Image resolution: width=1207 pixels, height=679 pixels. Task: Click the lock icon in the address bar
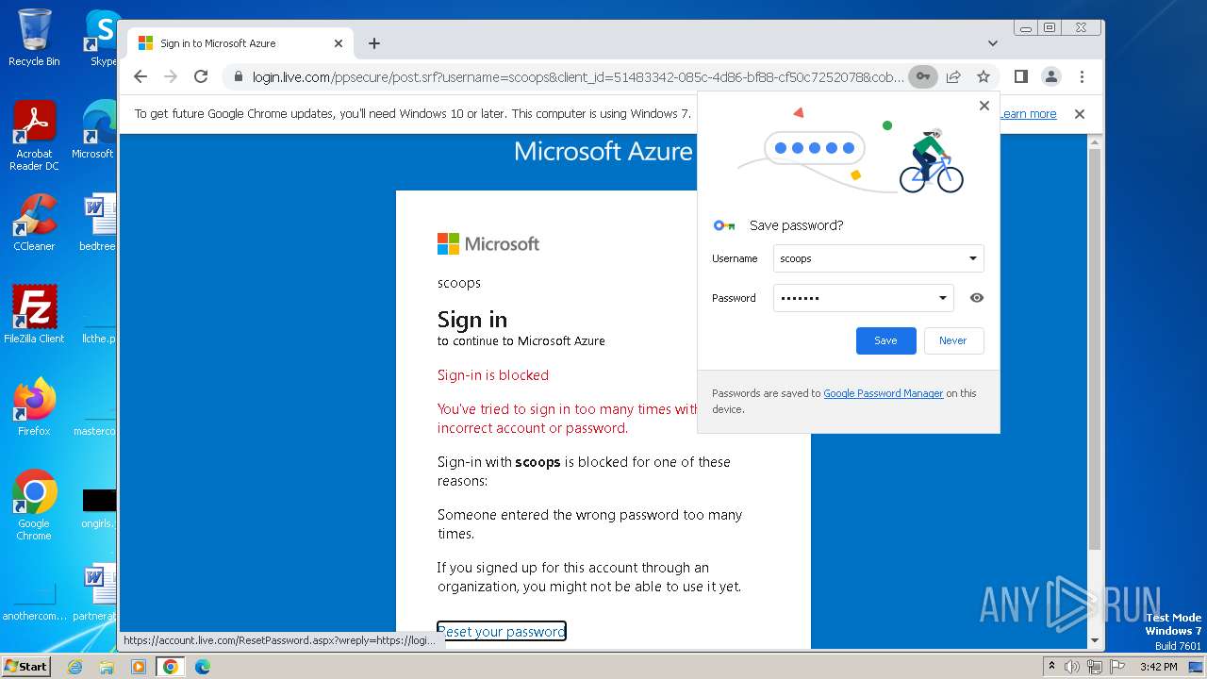(x=239, y=76)
